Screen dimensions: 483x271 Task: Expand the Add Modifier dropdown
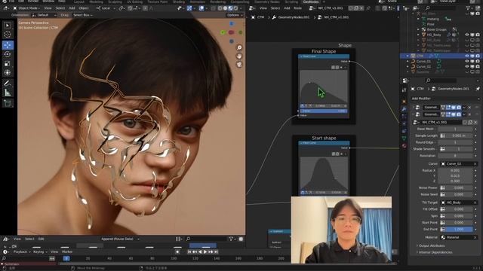[445, 99]
